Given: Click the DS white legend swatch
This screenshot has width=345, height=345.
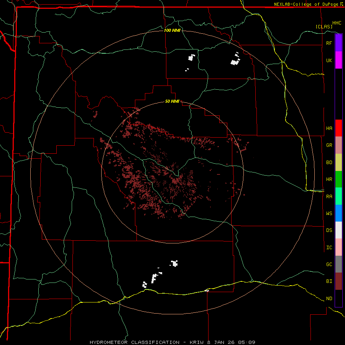Looking at the screenshot, I should (x=338, y=230).
